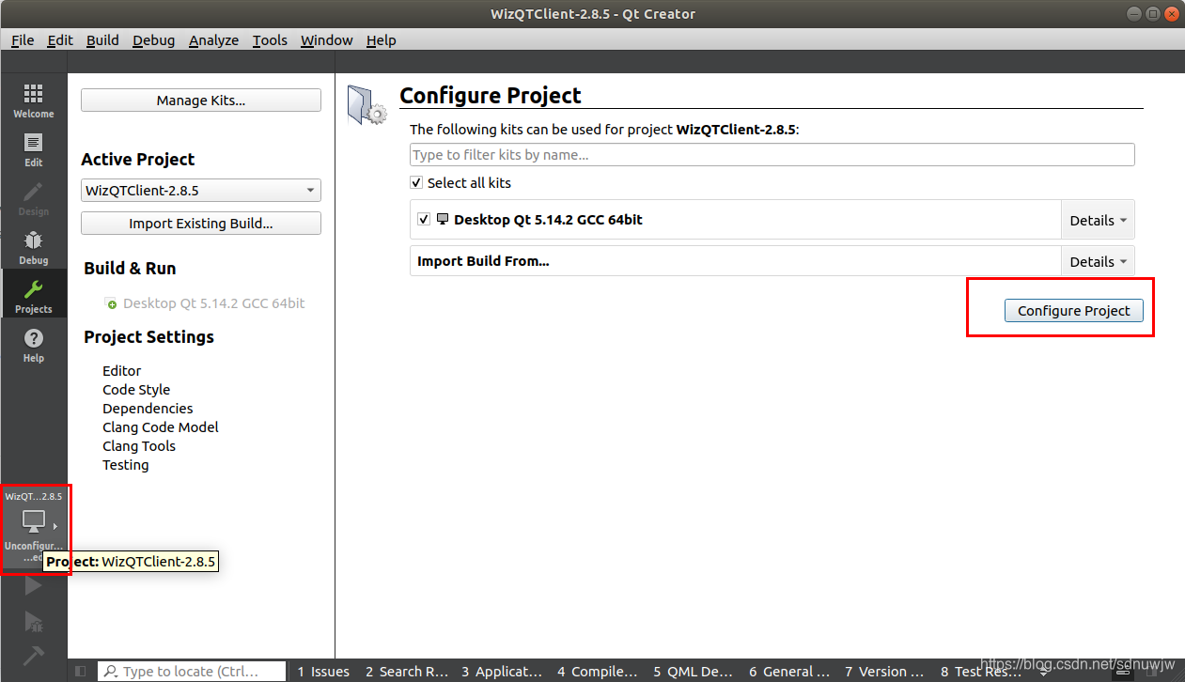Open the Build menu
The height and width of the screenshot is (682, 1185).
(x=102, y=40)
